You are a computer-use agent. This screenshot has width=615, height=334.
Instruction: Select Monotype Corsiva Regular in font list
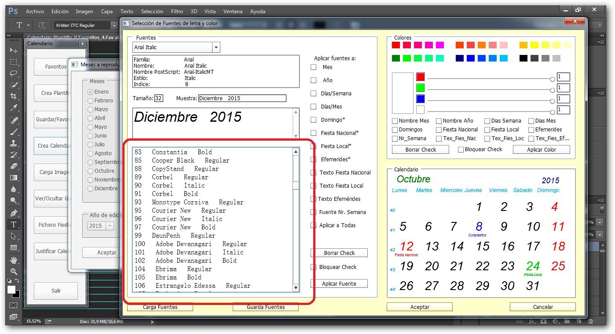click(x=212, y=202)
